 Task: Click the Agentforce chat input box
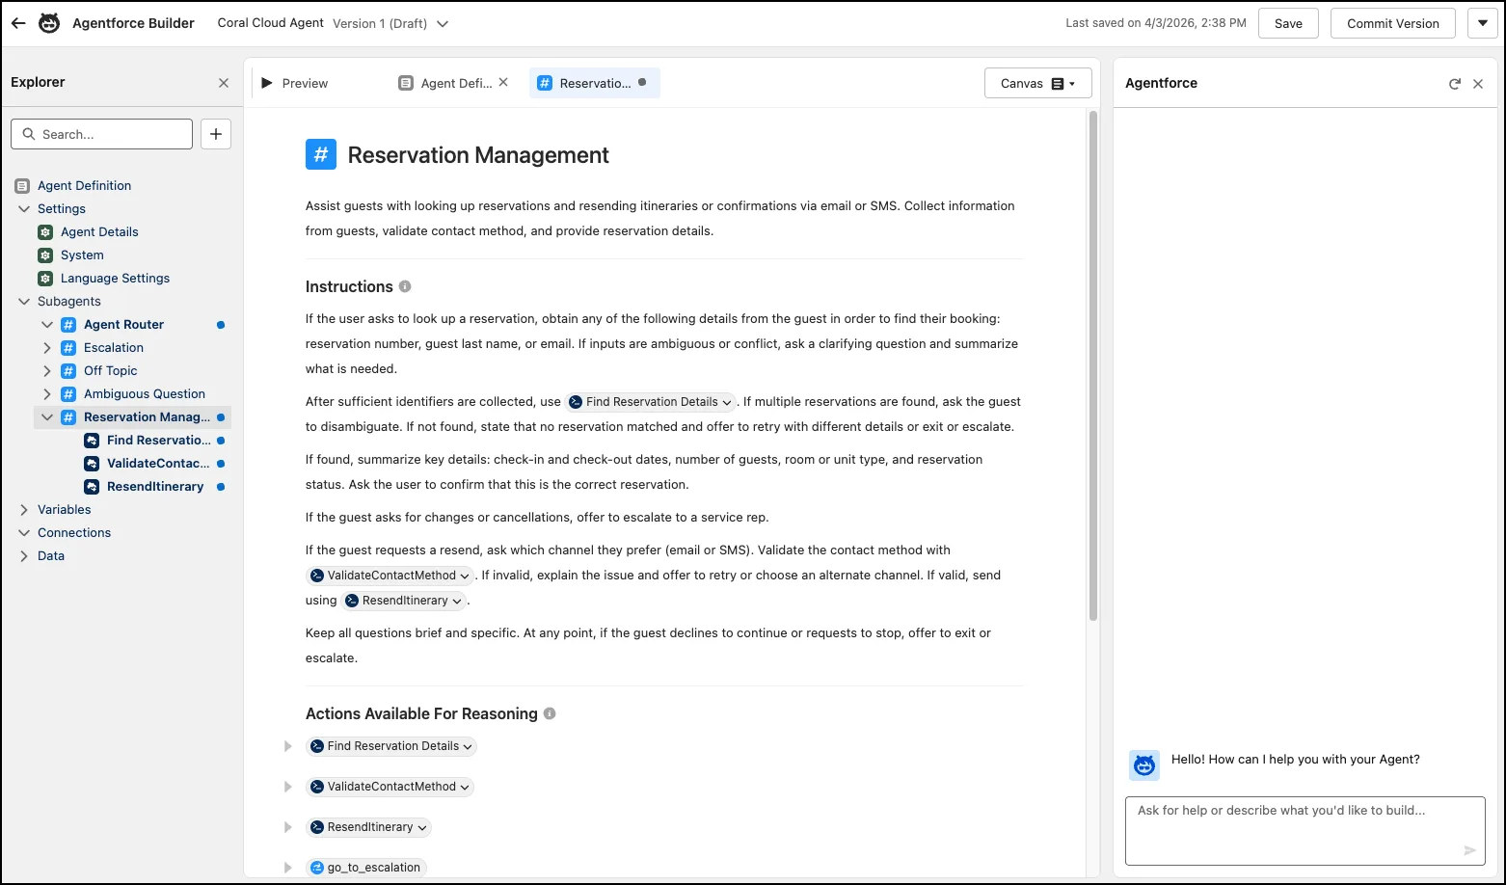[x=1304, y=831]
